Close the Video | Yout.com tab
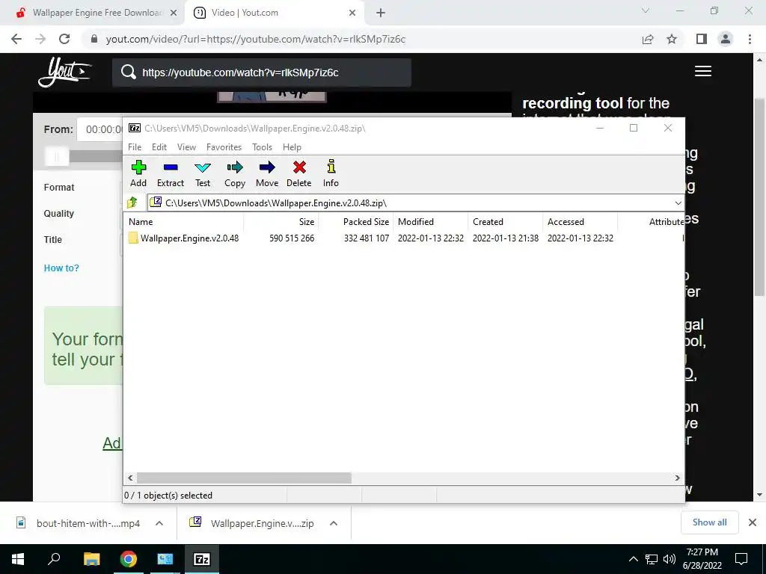Image resolution: width=766 pixels, height=574 pixels. 352,13
